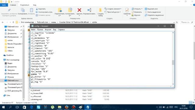Open the Notepad View menu
The image size is (195, 110).
click(55, 30)
